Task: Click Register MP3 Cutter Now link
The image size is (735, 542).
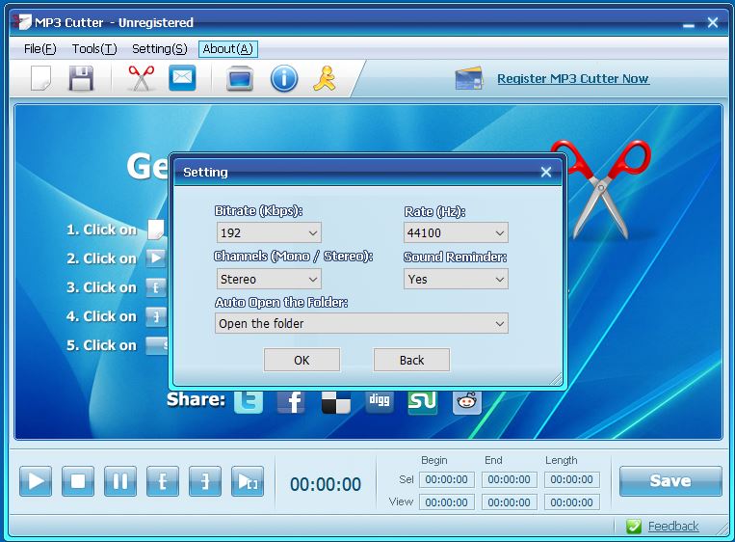Action: click(x=573, y=78)
